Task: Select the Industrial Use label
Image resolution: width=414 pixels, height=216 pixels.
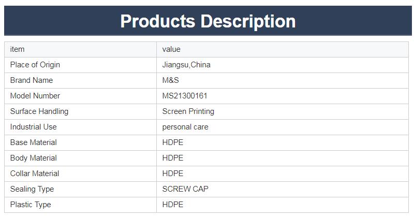Action: tap(34, 127)
